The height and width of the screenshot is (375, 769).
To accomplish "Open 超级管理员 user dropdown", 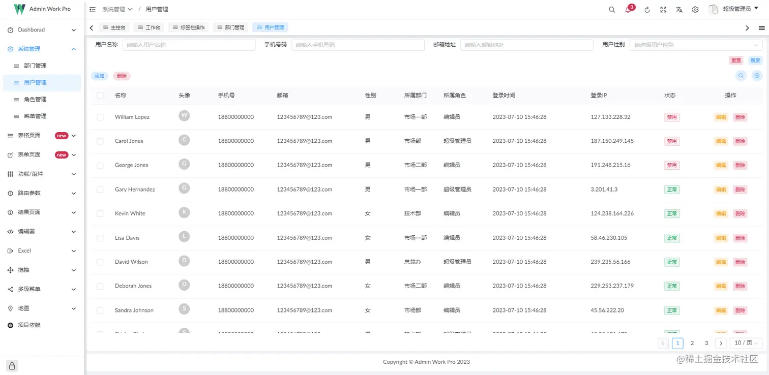I will 741,9.
